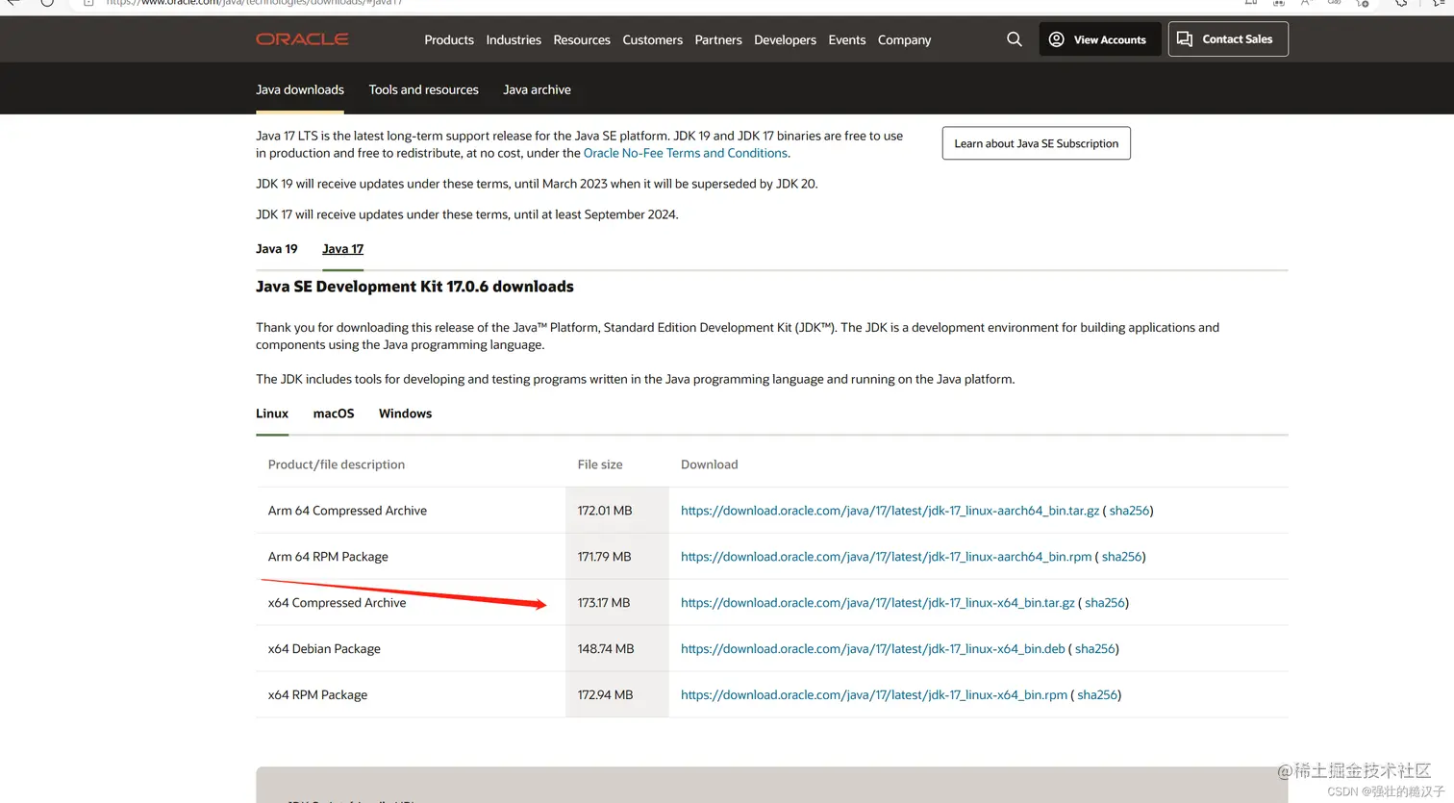Click Learn about Java SE Subscription
Viewport: 1454px width, 803px height.
coord(1037,143)
